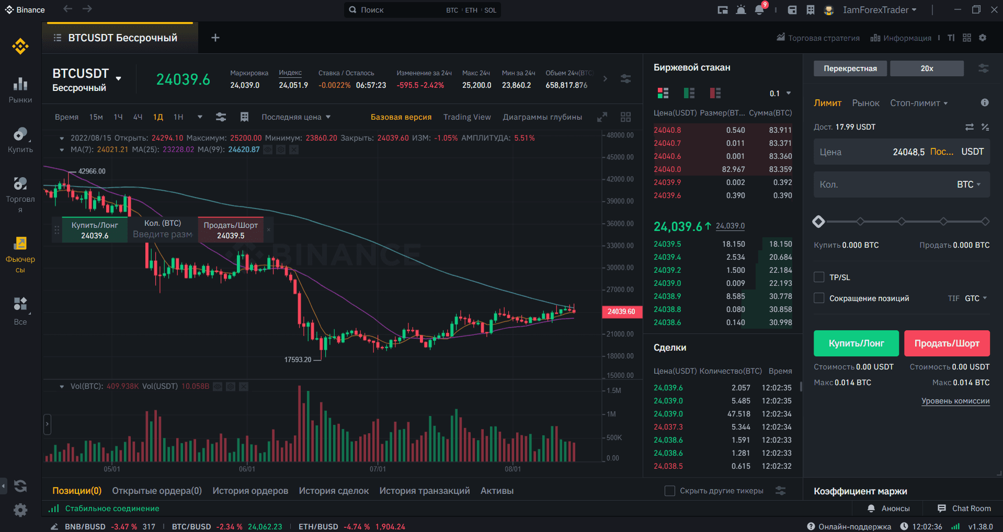1003x532 pixels.
Task: Click the quantity slider diamond handle
Action: point(818,222)
